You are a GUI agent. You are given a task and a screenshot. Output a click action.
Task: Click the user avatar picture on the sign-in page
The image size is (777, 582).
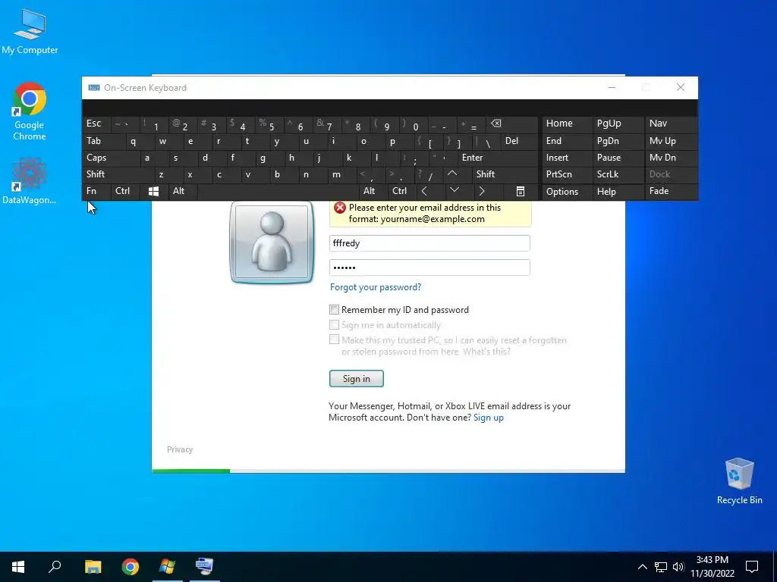(x=272, y=242)
